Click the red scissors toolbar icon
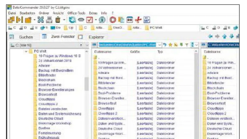 click(x=138, y=20)
